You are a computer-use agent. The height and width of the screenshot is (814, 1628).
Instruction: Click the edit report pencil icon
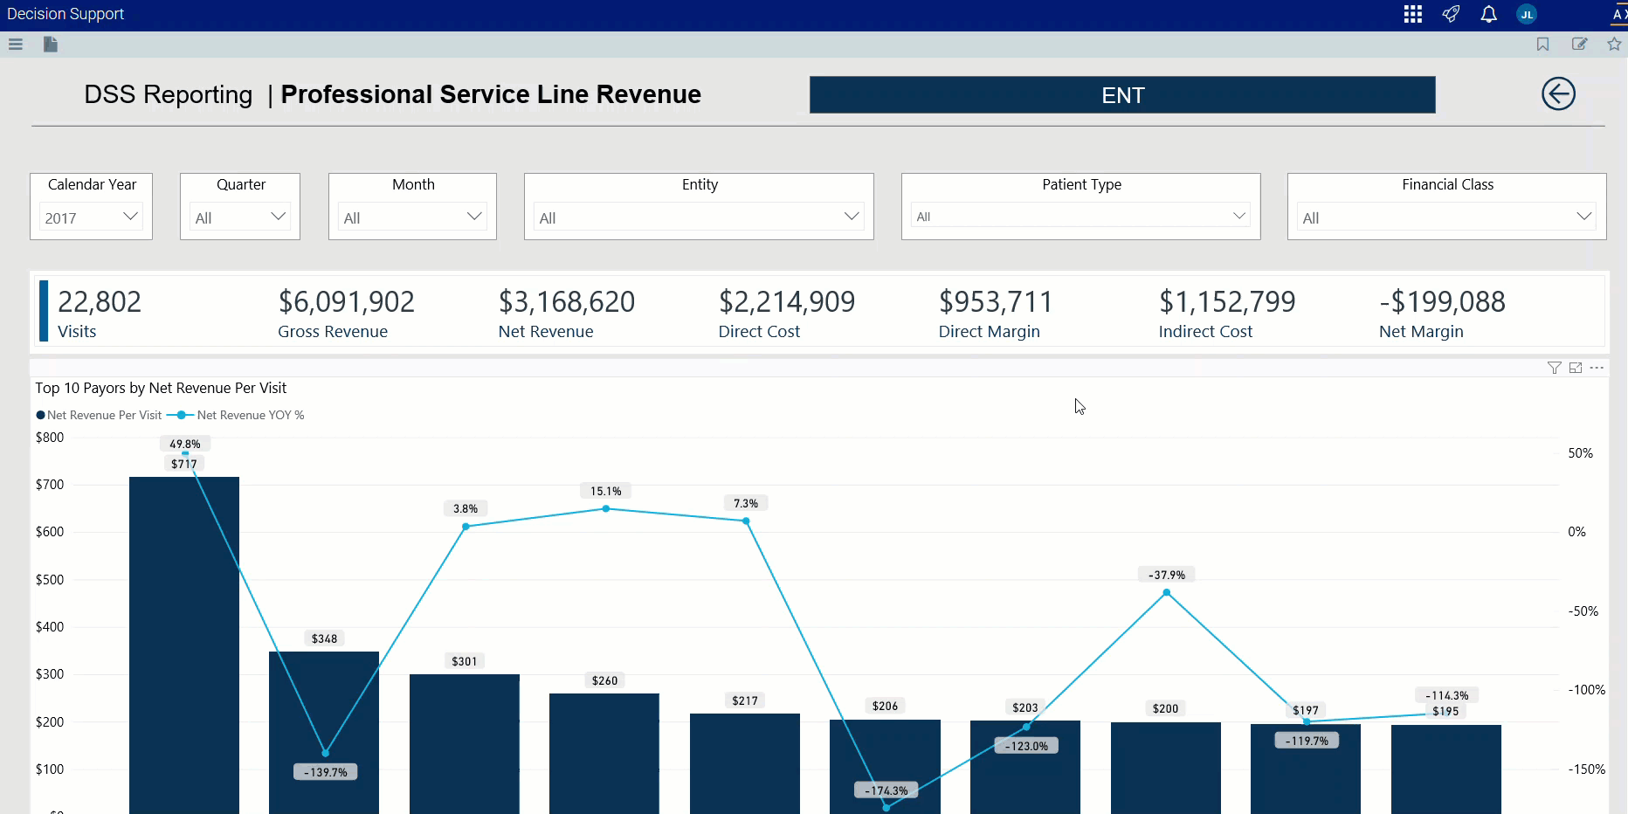click(x=1579, y=45)
